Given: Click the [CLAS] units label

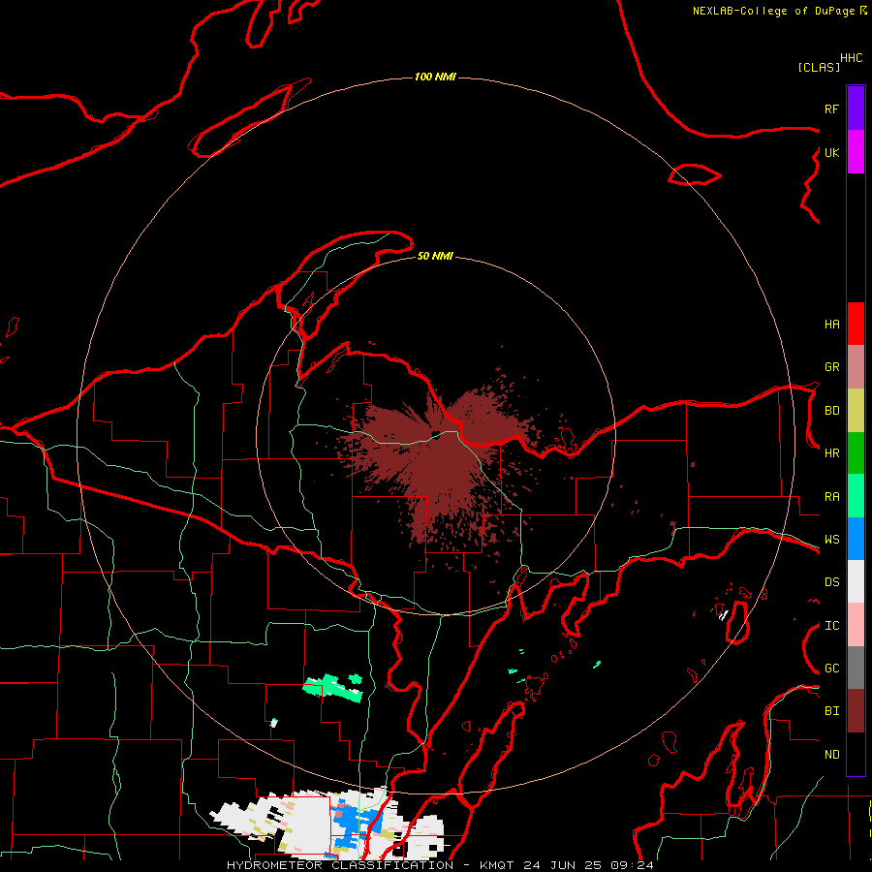Looking at the screenshot, I should (819, 67).
